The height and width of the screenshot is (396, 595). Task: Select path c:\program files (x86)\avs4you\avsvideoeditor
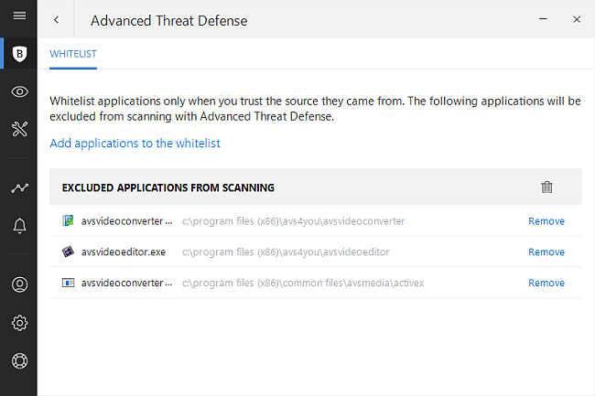[x=286, y=252]
